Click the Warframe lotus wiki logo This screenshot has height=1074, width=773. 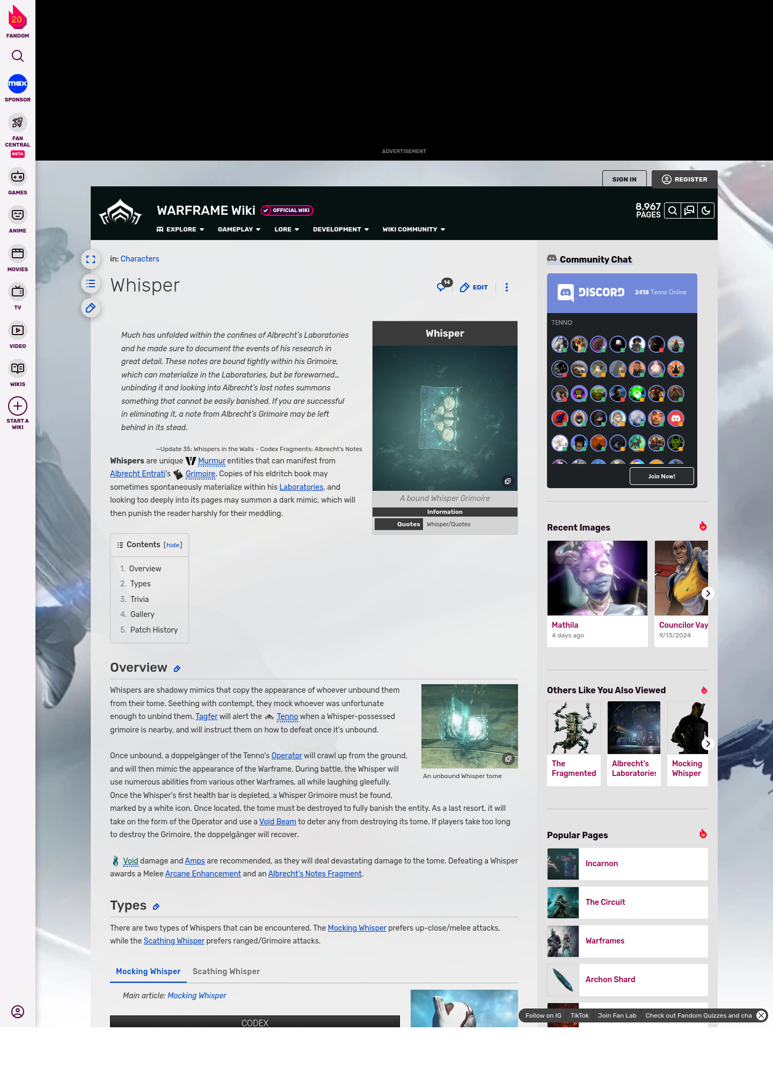point(120,213)
